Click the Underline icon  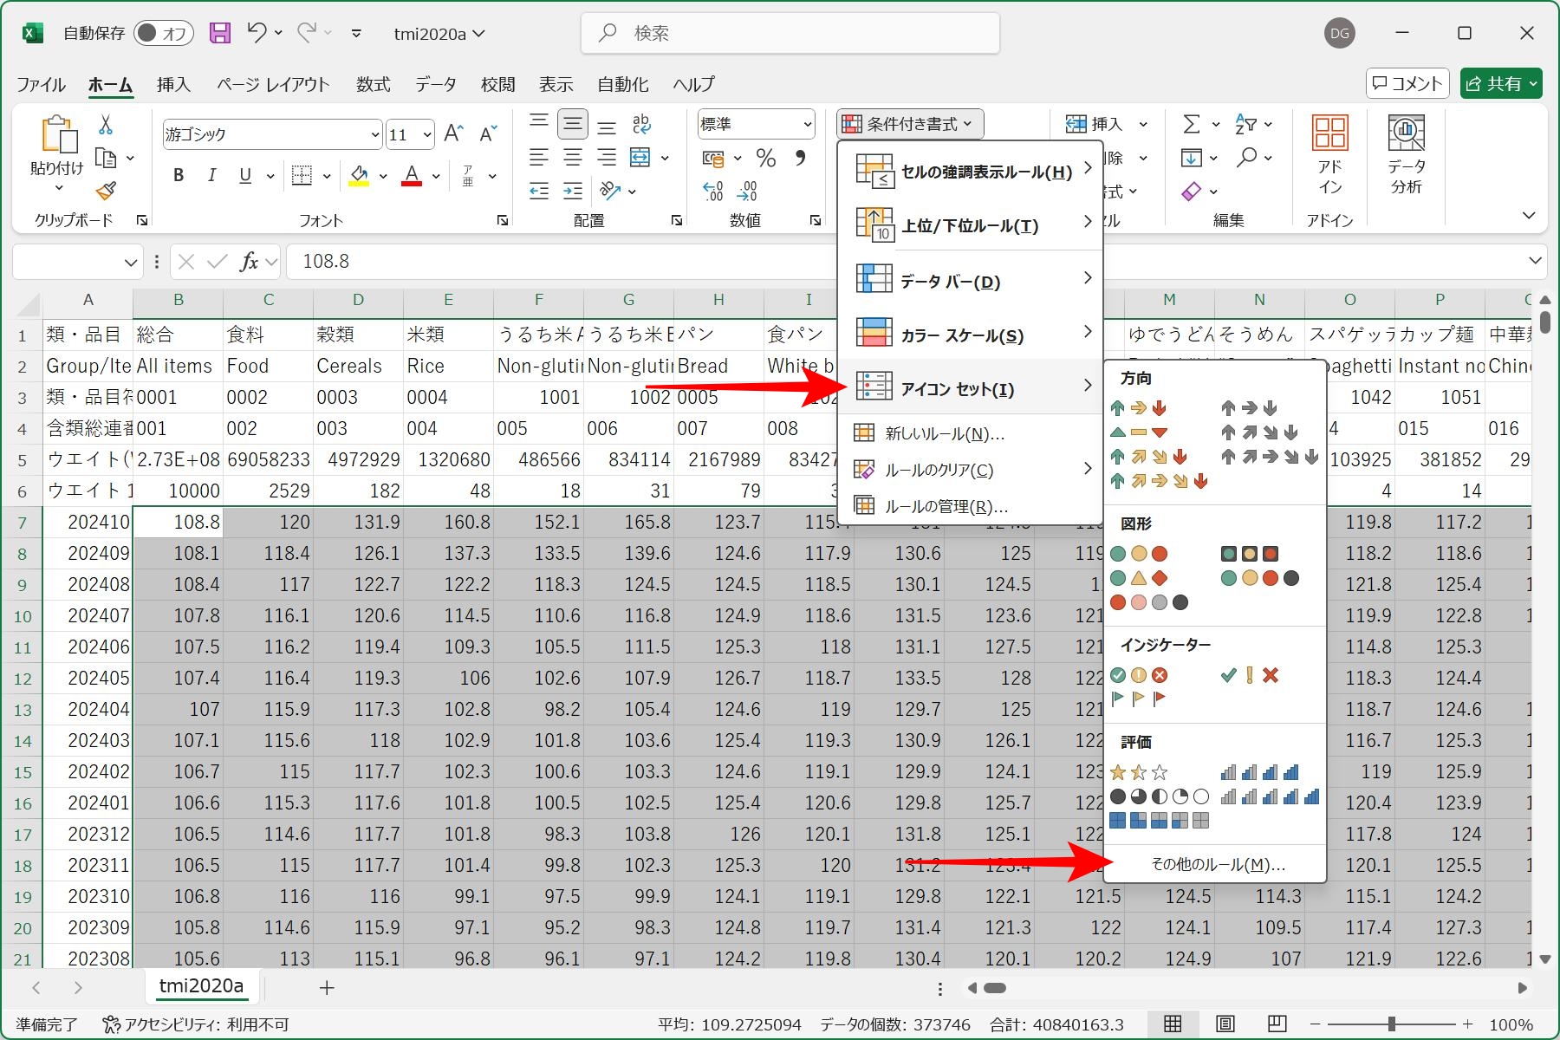tap(245, 175)
